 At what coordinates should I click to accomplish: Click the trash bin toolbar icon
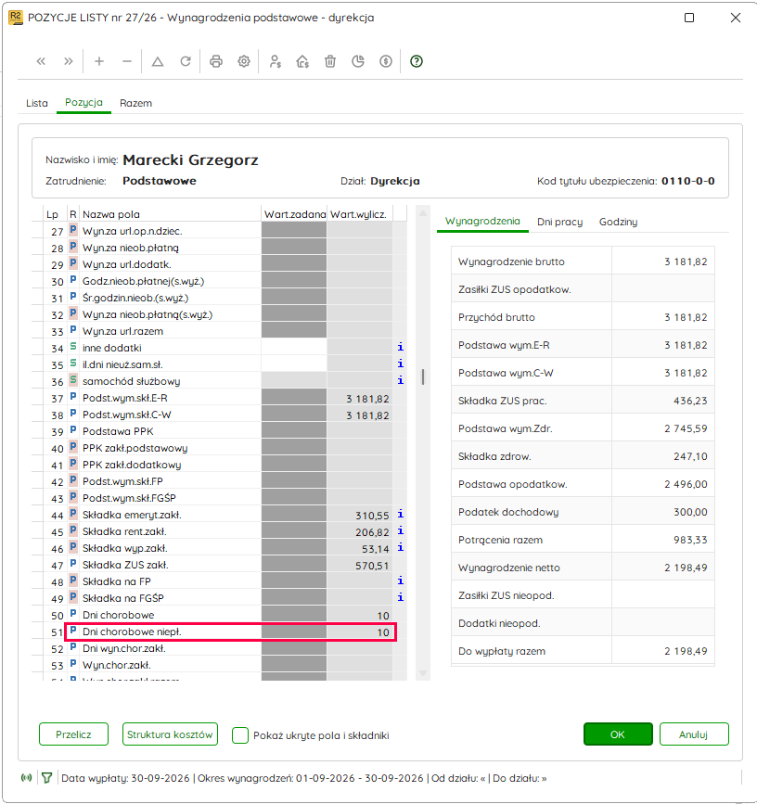(x=330, y=61)
